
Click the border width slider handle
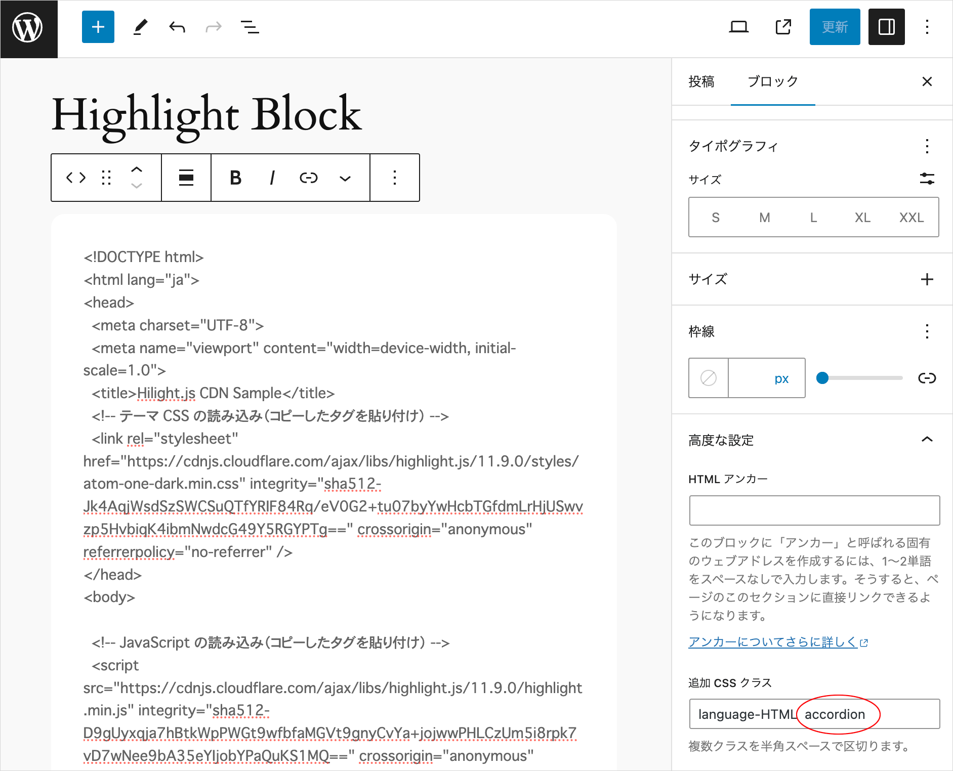pos(822,378)
